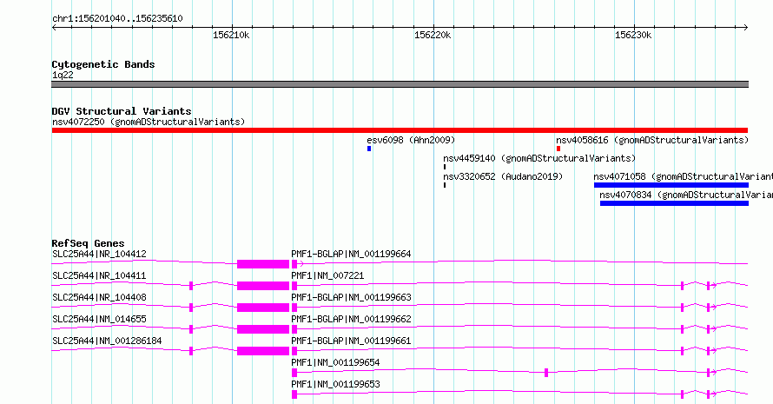Click the SLC25A44|NM_014655 transcript label

[x=99, y=319]
